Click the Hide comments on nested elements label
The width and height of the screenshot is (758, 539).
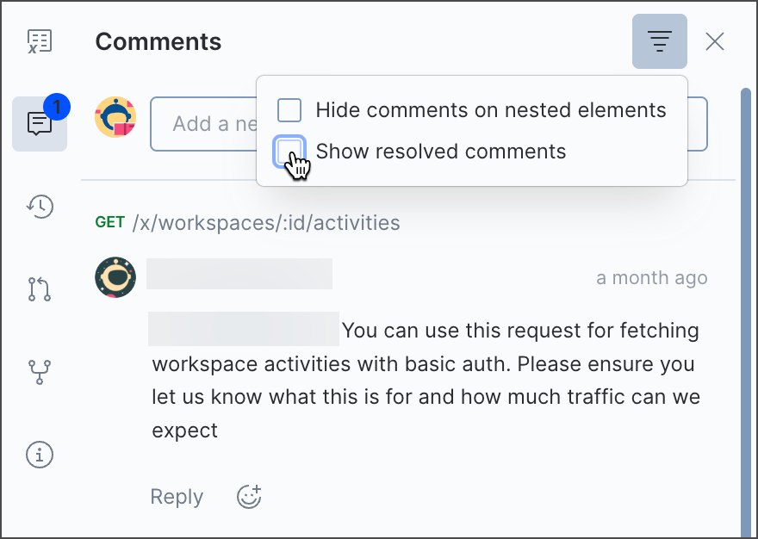(490, 110)
